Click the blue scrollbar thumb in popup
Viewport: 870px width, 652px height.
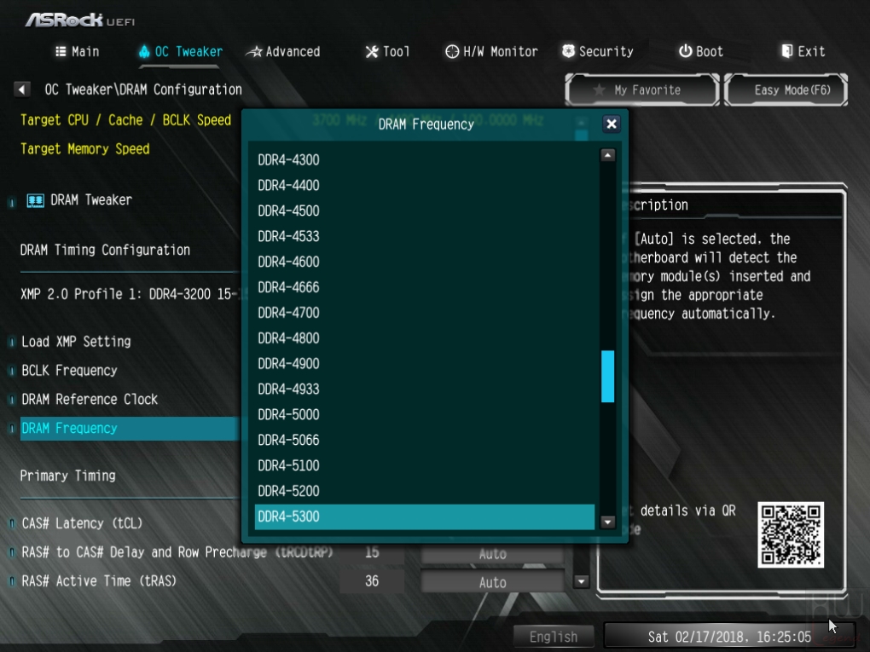607,376
